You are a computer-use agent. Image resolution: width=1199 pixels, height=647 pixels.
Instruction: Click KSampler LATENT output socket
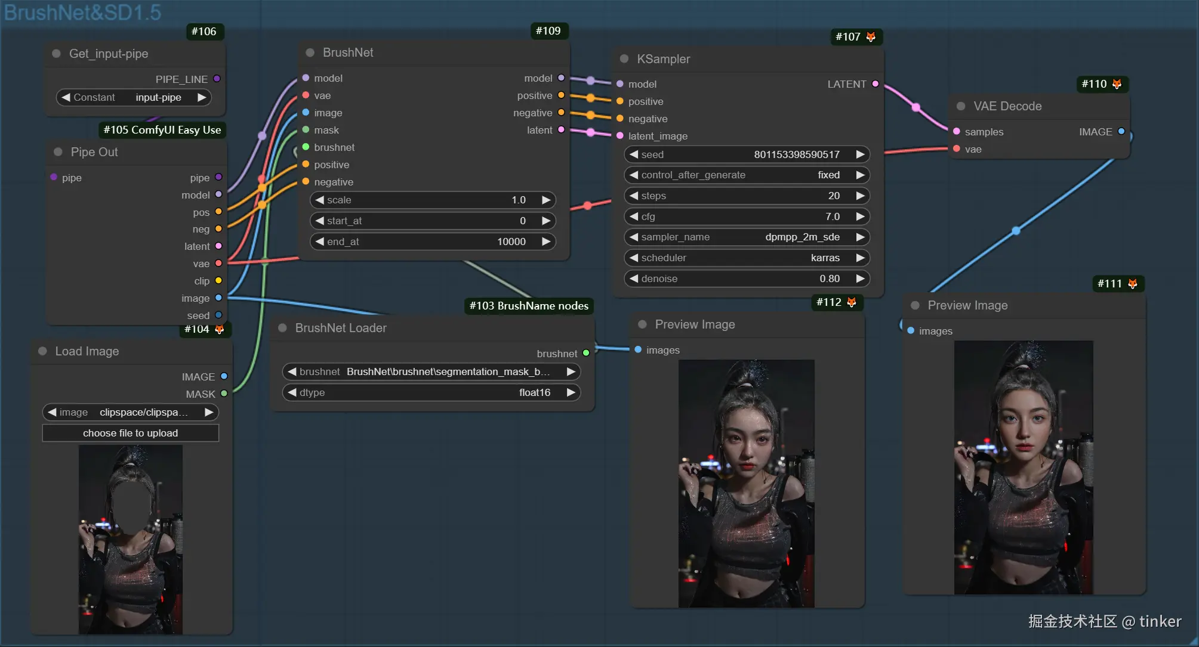coord(875,84)
